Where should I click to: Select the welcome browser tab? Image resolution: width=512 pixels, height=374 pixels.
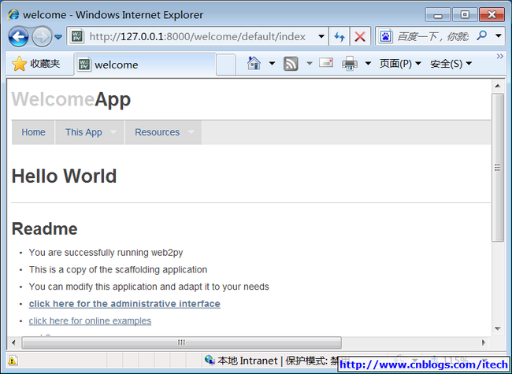(x=145, y=65)
